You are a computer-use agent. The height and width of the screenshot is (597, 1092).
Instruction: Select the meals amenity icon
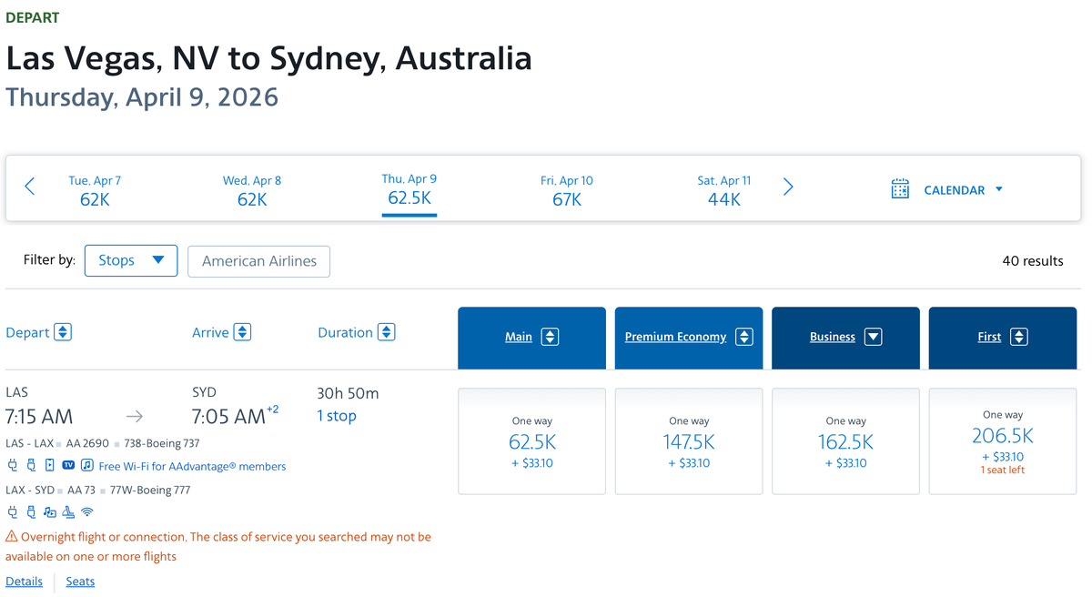[x=67, y=511]
